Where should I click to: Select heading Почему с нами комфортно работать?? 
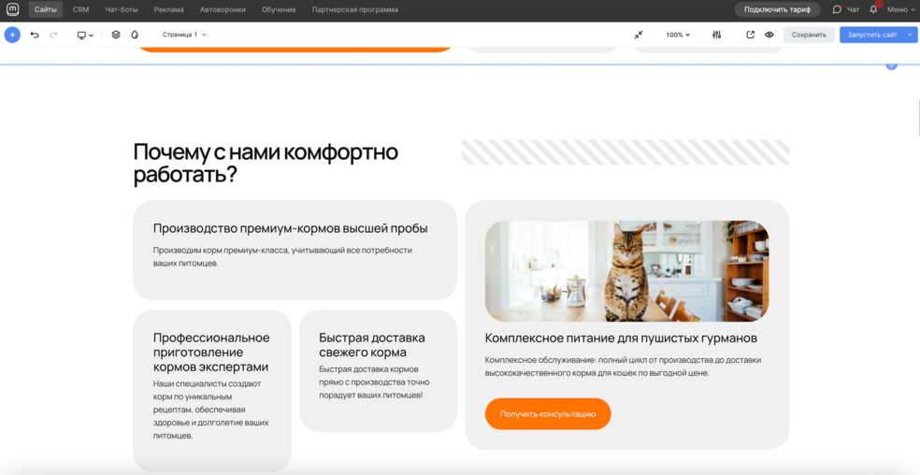coord(266,164)
